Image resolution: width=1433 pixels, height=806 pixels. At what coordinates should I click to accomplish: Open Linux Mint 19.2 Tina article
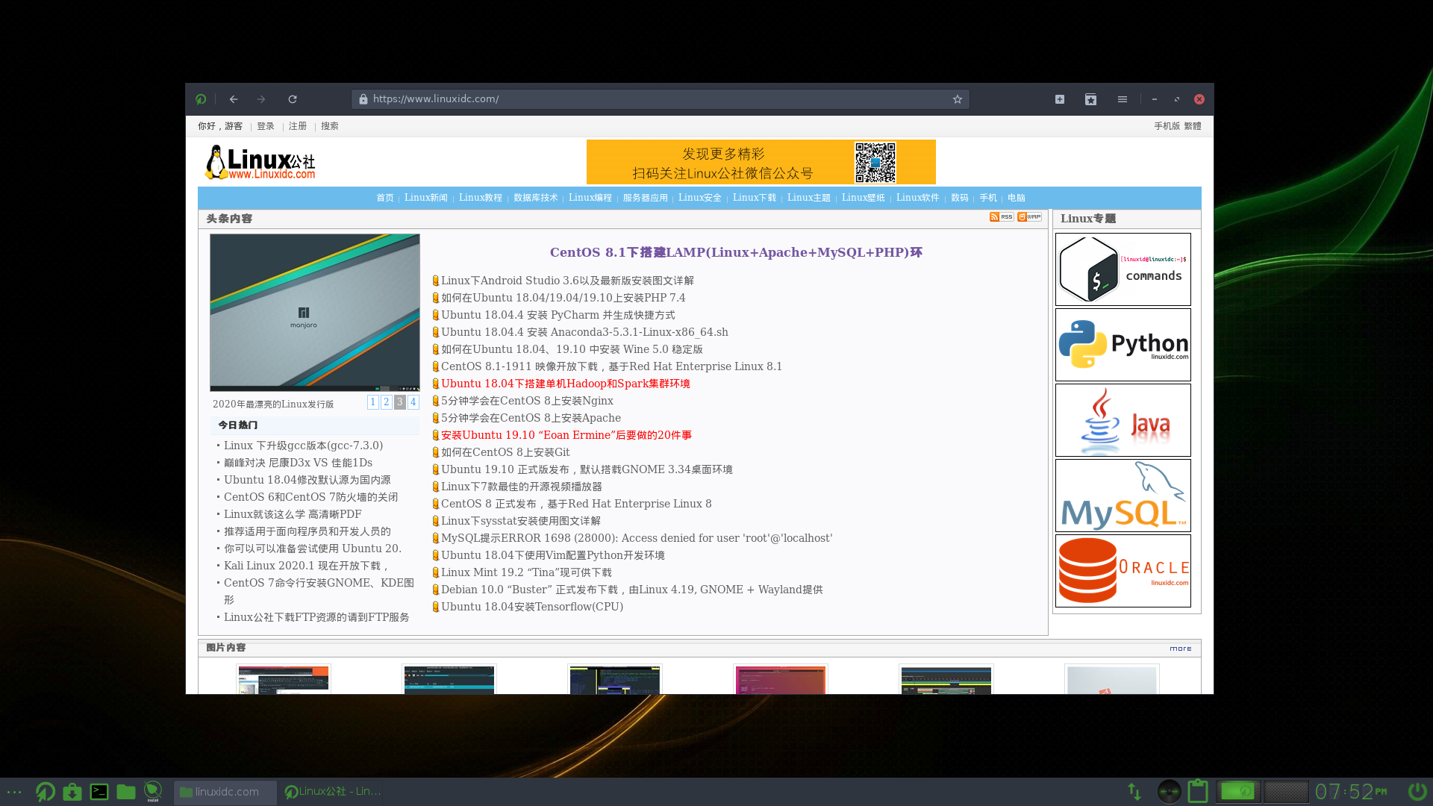pos(526,572)
